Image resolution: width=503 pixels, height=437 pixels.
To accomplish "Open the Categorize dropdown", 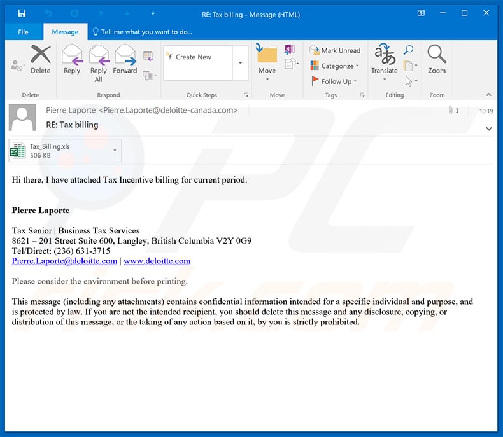I will click(334, 66).
